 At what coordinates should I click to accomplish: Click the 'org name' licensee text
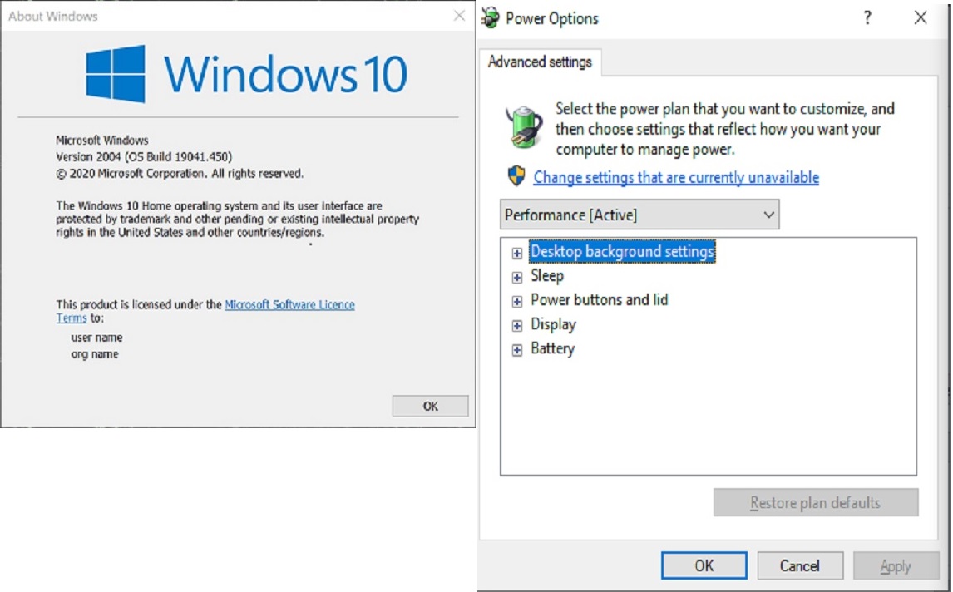[95, 354]
